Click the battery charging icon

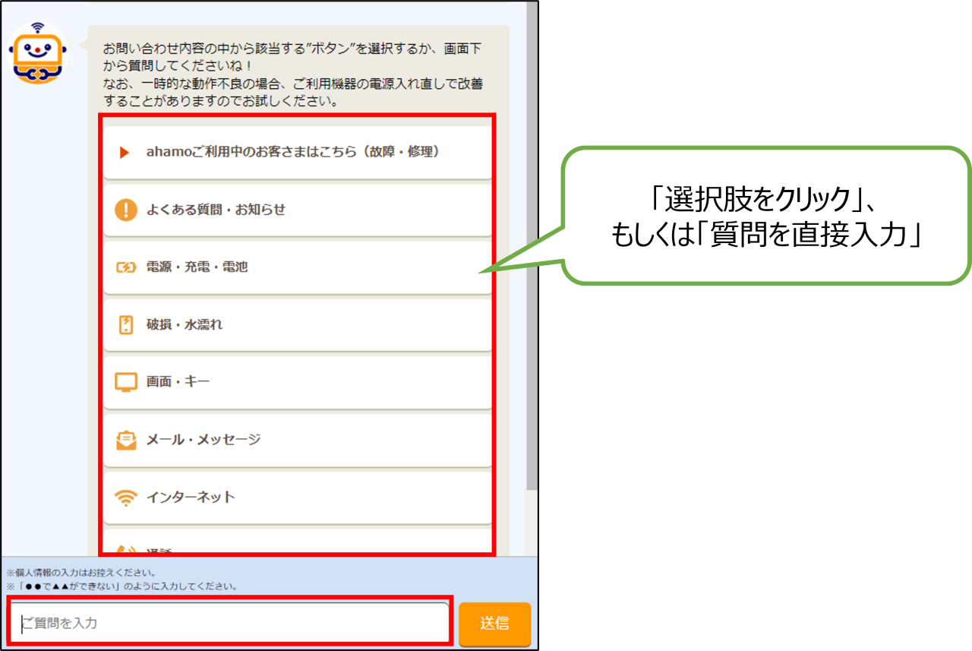pyautogui.click(x=125, y=267)
